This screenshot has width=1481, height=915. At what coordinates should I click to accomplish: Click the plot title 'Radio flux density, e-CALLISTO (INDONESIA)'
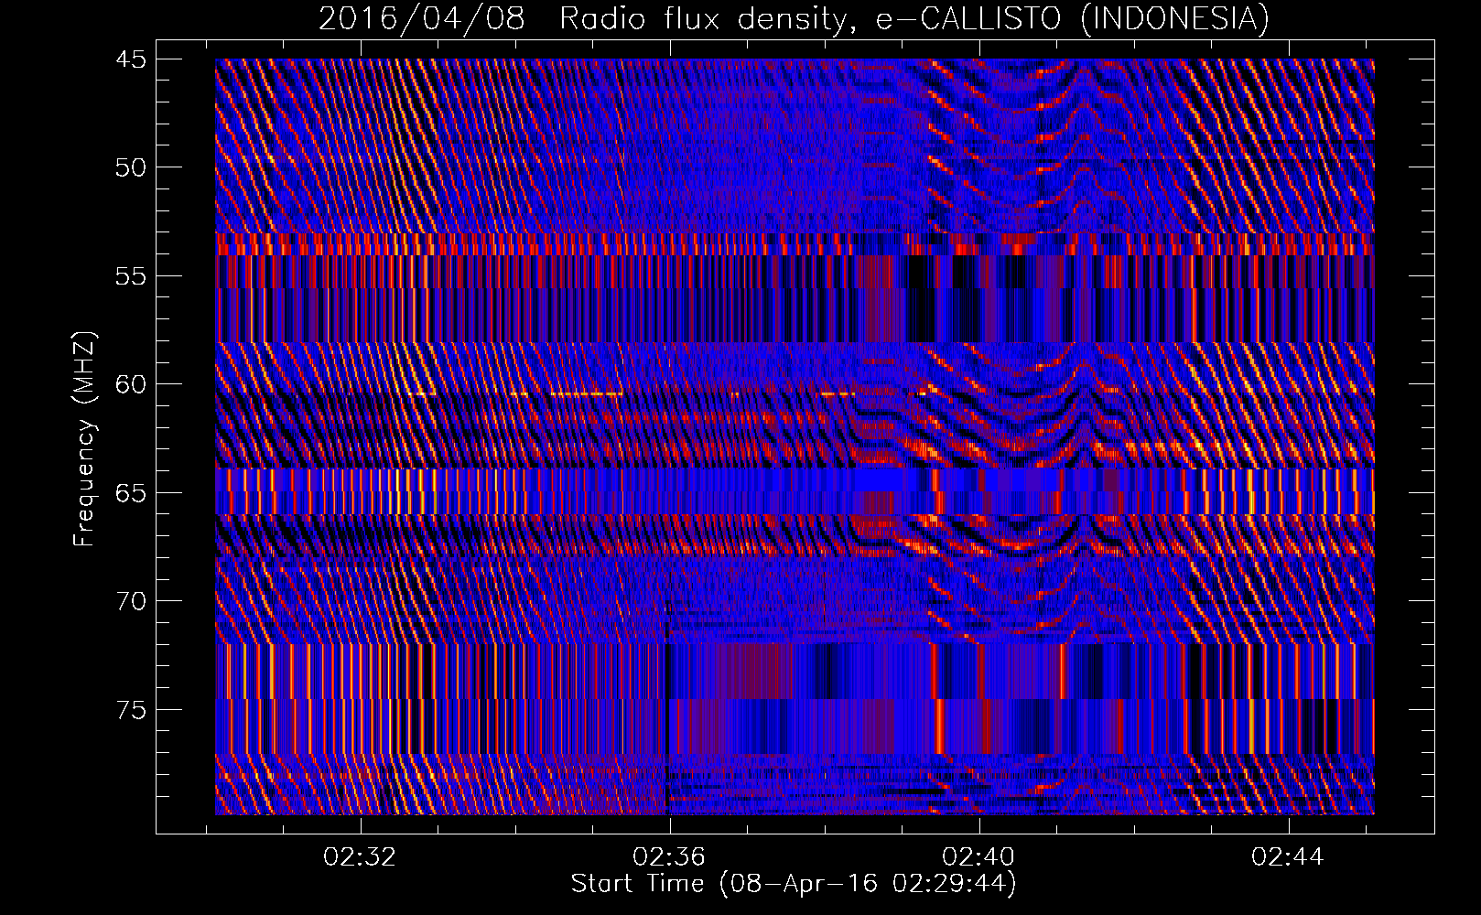pyautogui.click(x=914, y=18)
